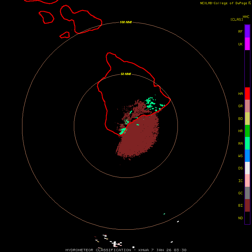Click the 'UK' legend label
The width and height of the screenshot is (252, 252).
tap(240, 44)
